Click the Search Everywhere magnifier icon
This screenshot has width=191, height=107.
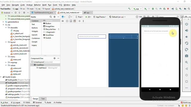pyautogui.click(x=189, y=9)
